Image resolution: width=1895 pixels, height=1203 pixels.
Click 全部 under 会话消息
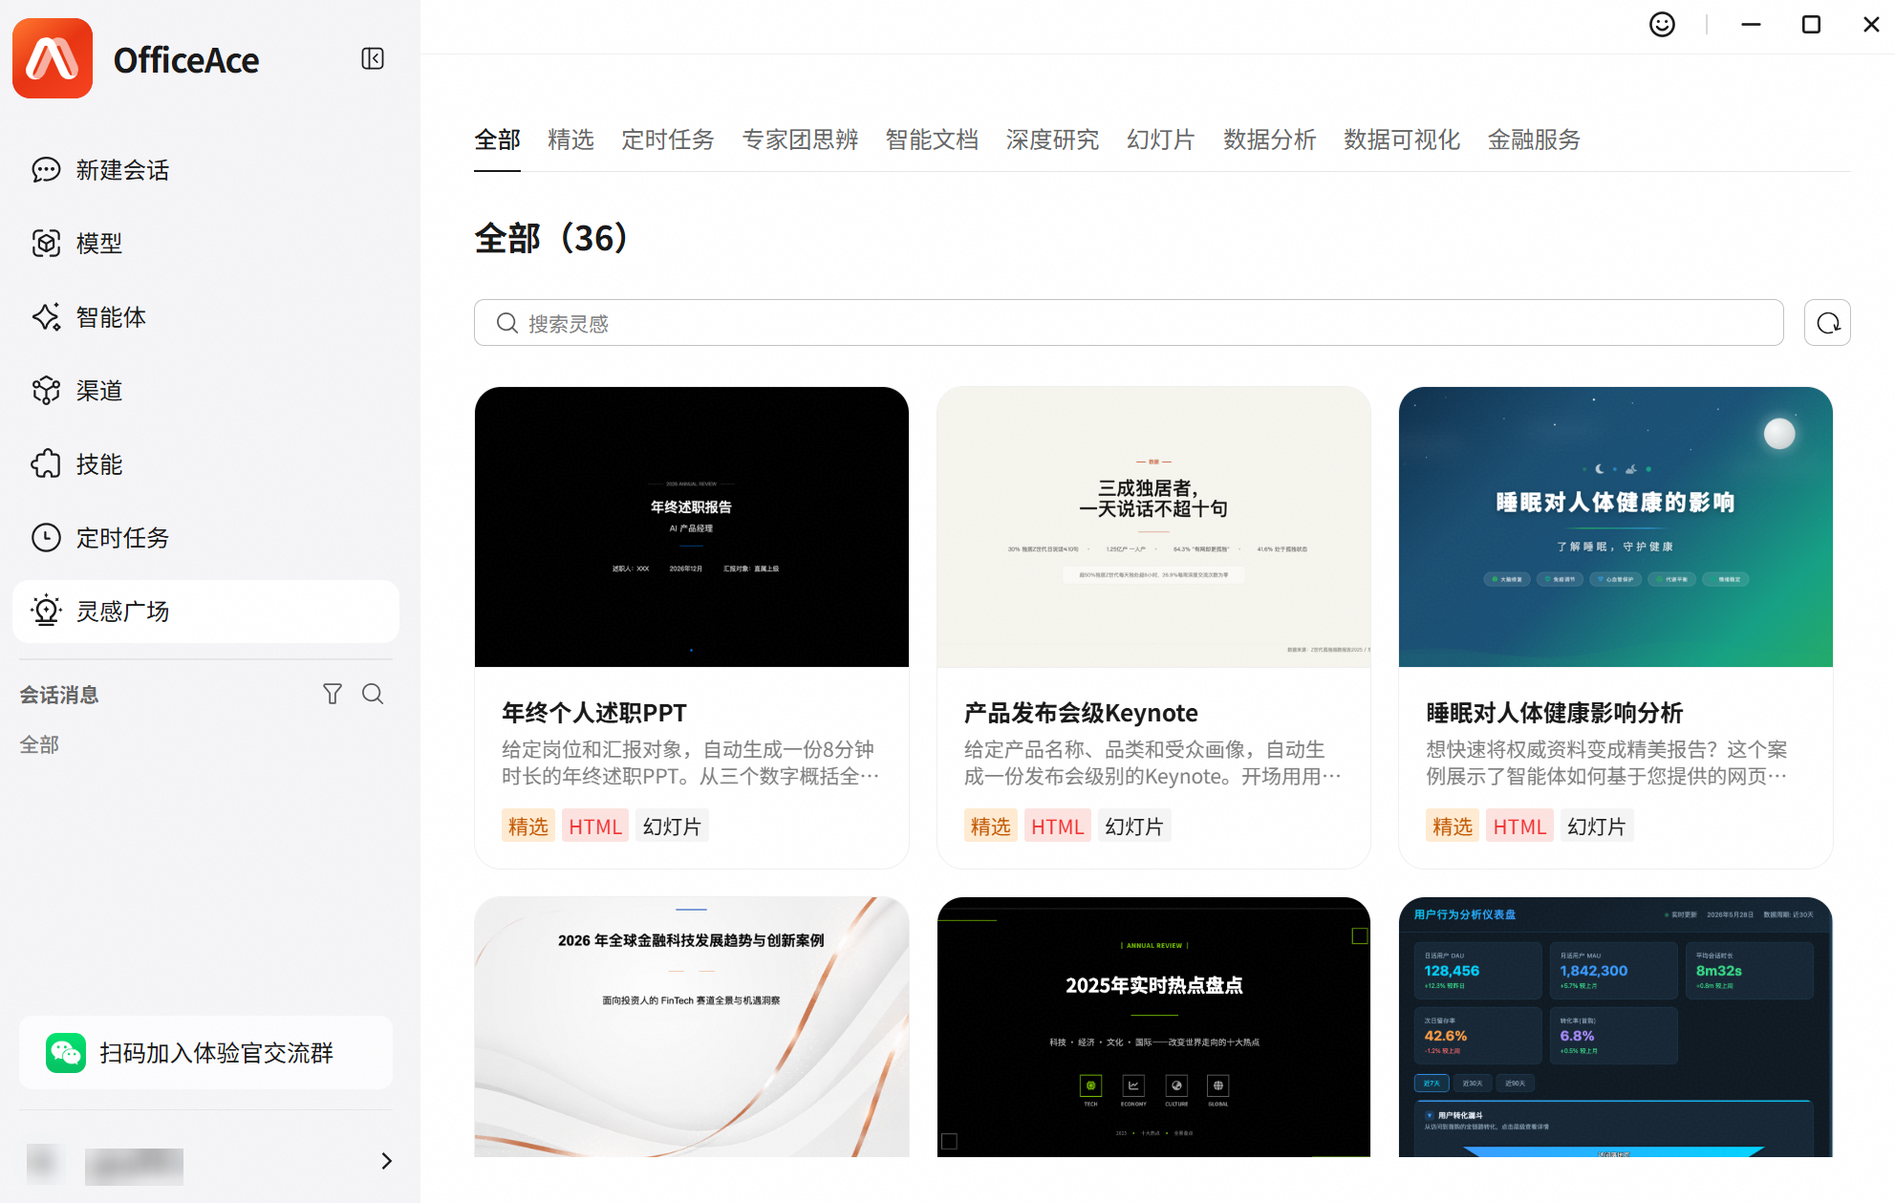[39, 744]
